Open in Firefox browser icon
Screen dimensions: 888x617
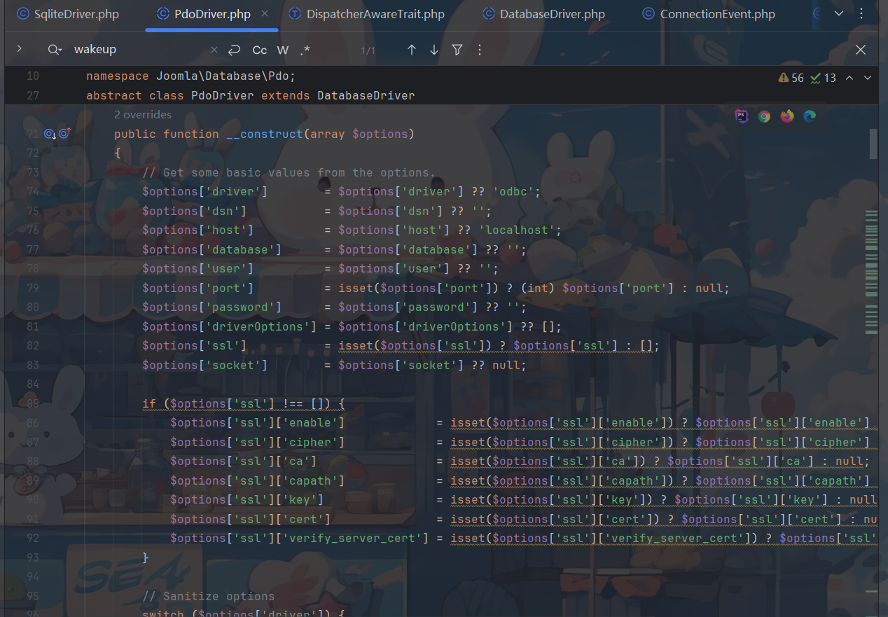click(x=787, y=116)
